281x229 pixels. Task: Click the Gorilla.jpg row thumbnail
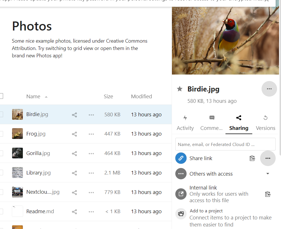[x=17, y=153]
